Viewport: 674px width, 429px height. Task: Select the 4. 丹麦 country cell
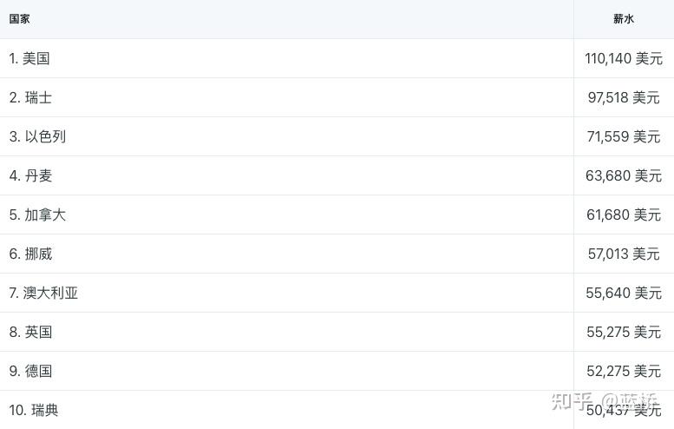coord(30,175)
